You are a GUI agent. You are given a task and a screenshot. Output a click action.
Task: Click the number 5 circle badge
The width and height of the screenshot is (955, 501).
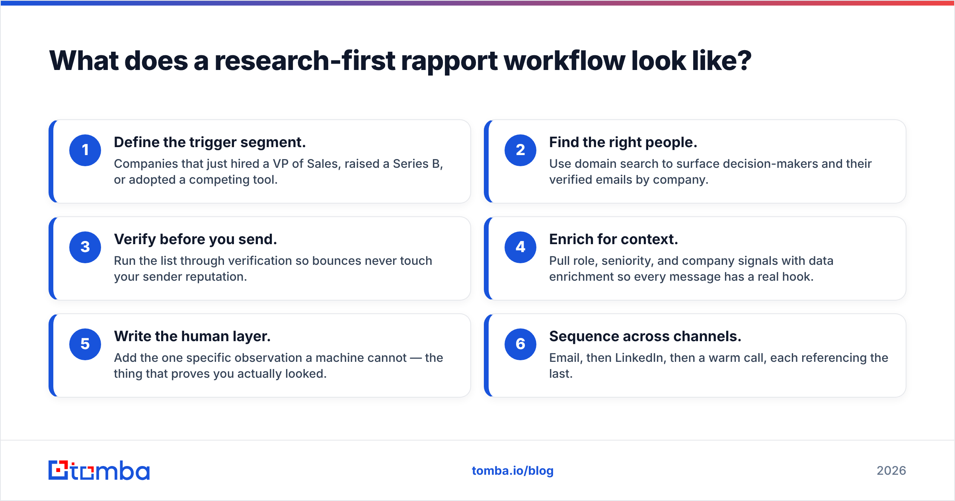[x=85, y=344]
